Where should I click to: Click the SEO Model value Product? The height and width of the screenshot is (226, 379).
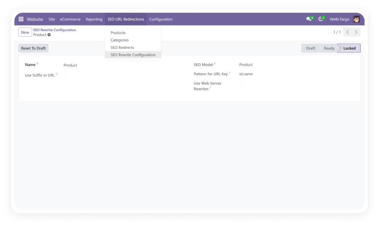[x=246, y=65]
